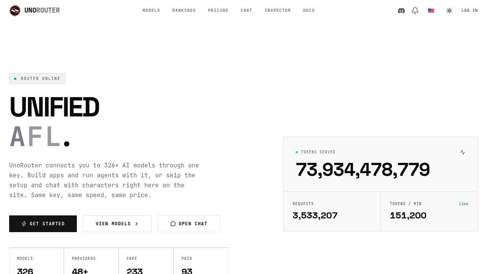This screenshot has width=487, height=274.
Task: Click the tokens served number 73,934,478,779
Action: tap(363, 170)
